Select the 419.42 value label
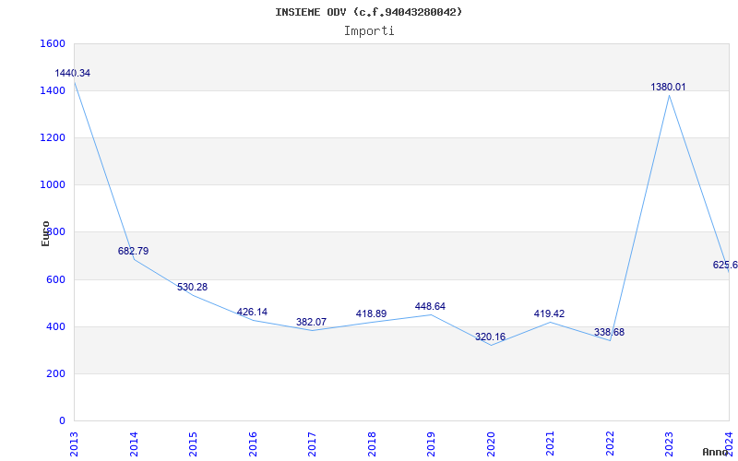 [x=549, y=313]
